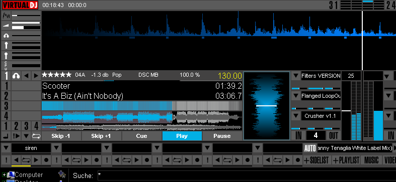Toggle the loop button under the siren sampler
This screenshot has height=182, width=396.
[x=26, y=160]
